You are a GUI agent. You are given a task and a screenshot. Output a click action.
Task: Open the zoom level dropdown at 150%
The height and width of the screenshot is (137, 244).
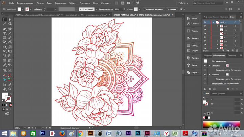coord(25,128)
